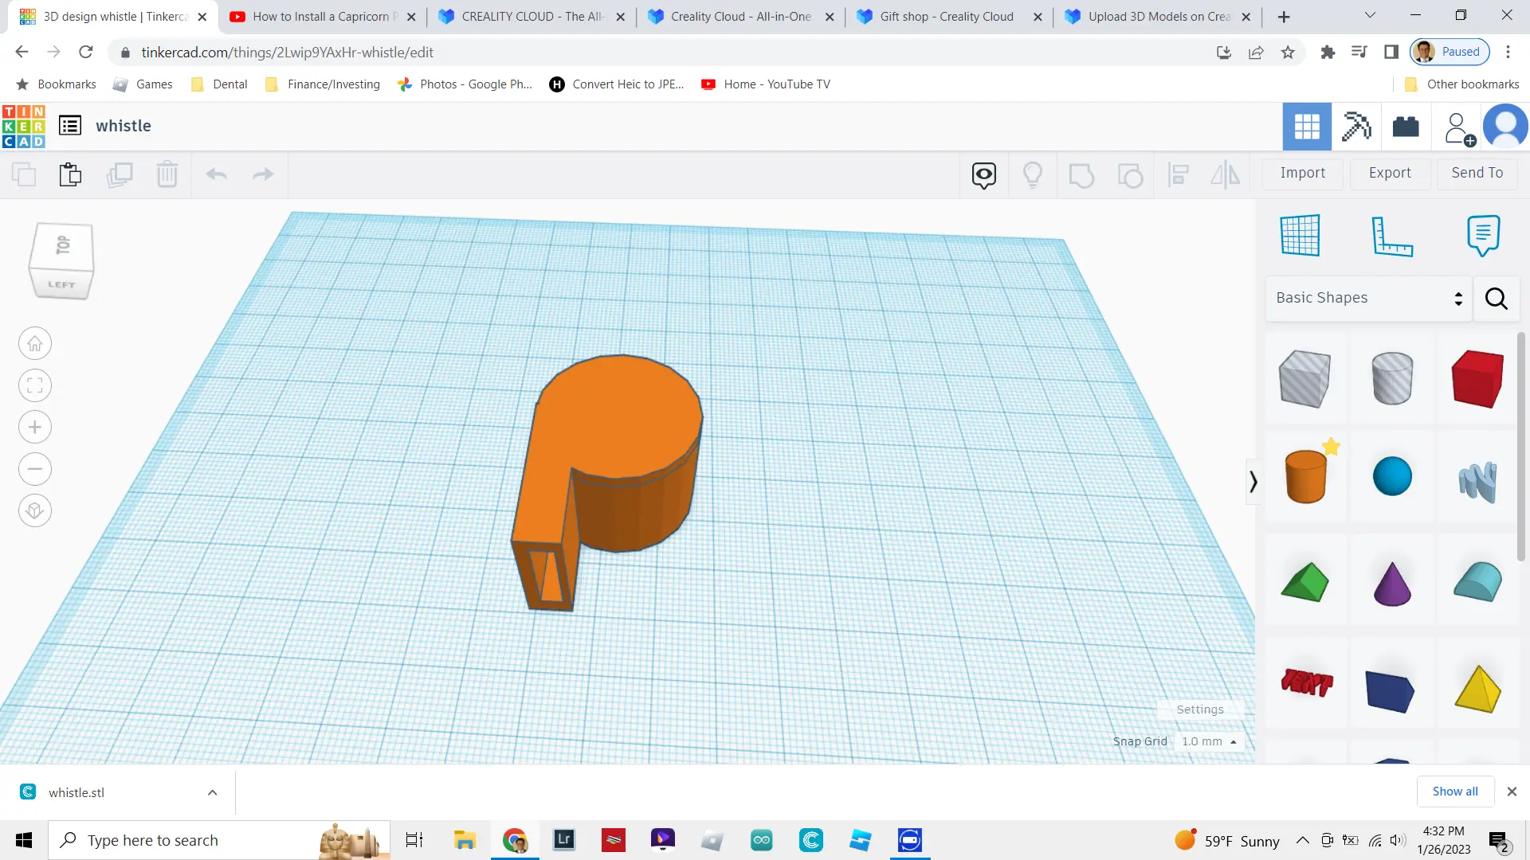1530x860 pixels.
Task: Click the Fit all in view icon
Action: tap(35, 386)
